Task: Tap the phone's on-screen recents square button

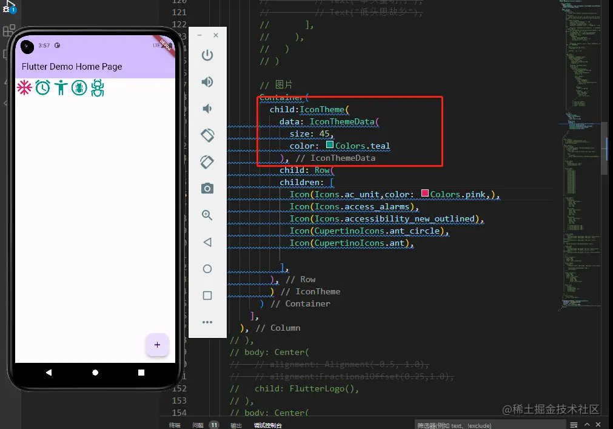Action: [141, 373]
